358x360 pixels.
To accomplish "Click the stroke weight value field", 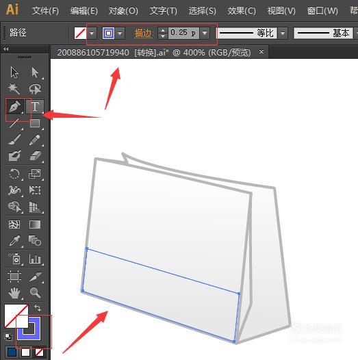I will [183, 34].
